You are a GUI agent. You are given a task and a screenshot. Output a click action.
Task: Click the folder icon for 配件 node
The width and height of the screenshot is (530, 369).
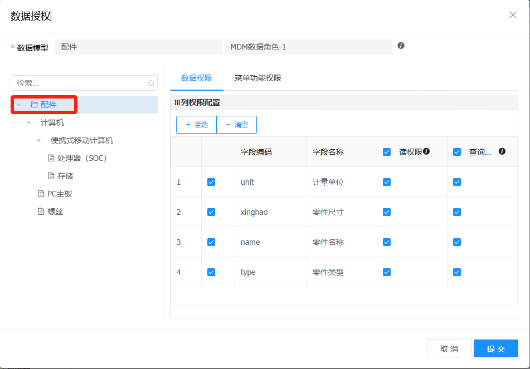pos(34,105)
